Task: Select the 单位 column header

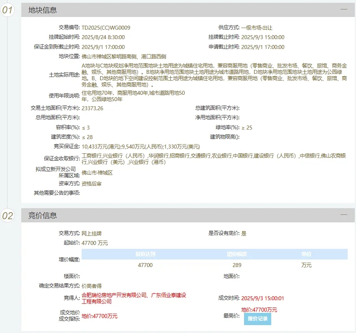Action: pos(306,254)
